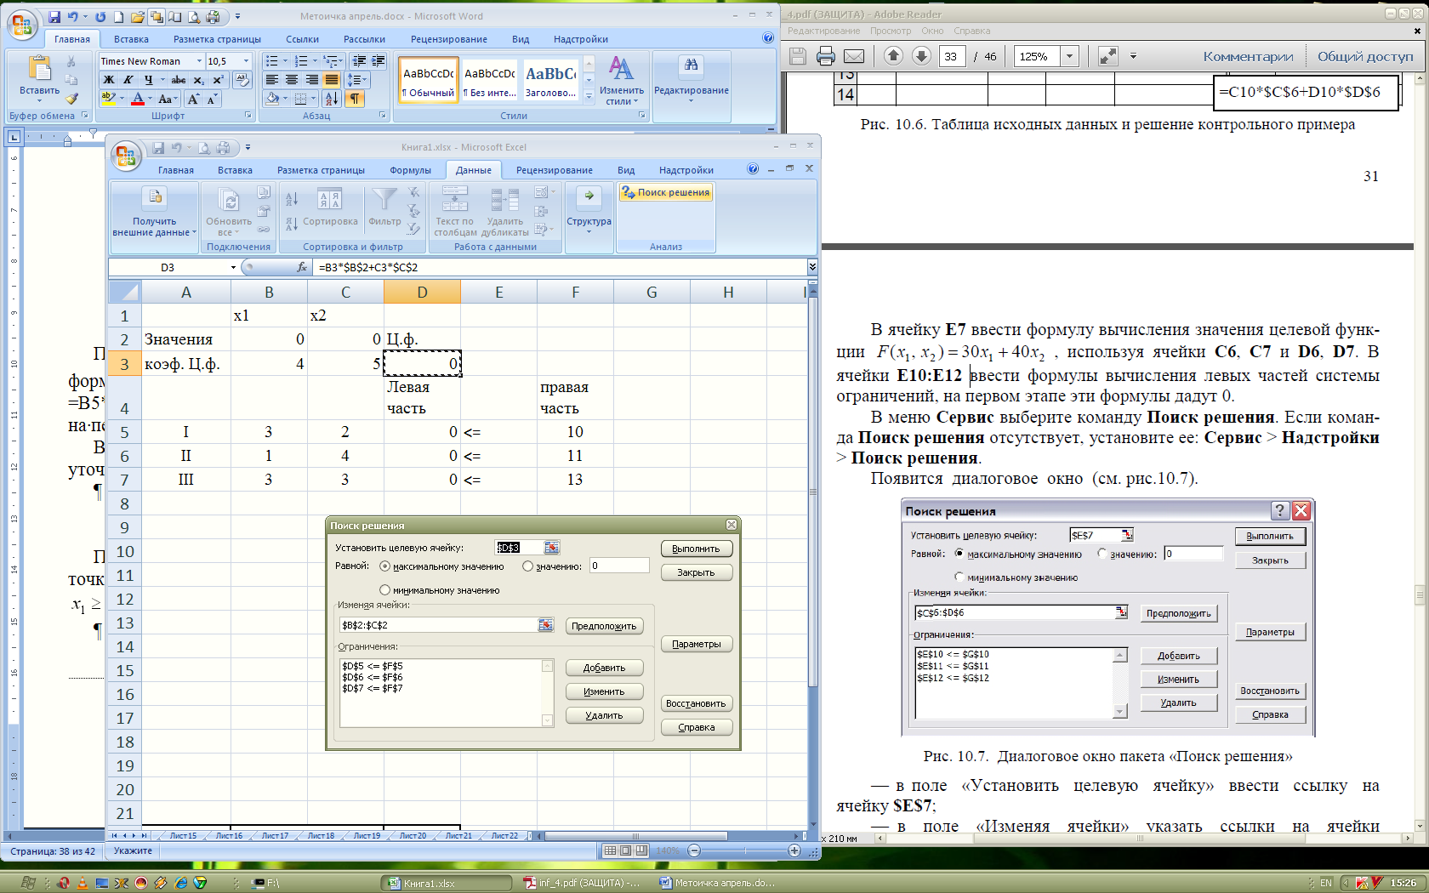Viewport: 1429px width, 893px height.
Task: Click EN language indicator in system tray
Action: [x=1325, y=883]
